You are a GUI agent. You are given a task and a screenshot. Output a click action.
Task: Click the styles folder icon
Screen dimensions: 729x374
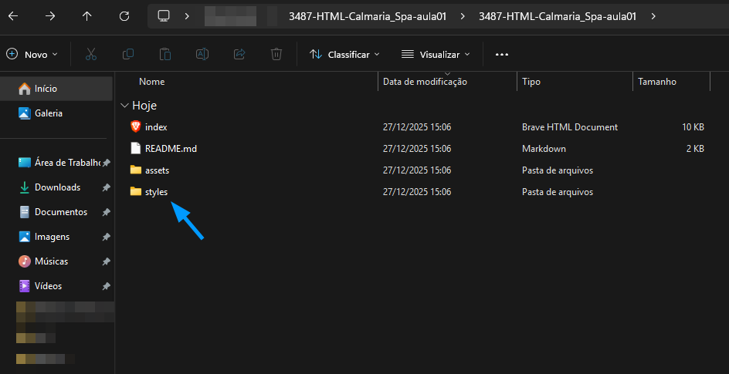135,191
